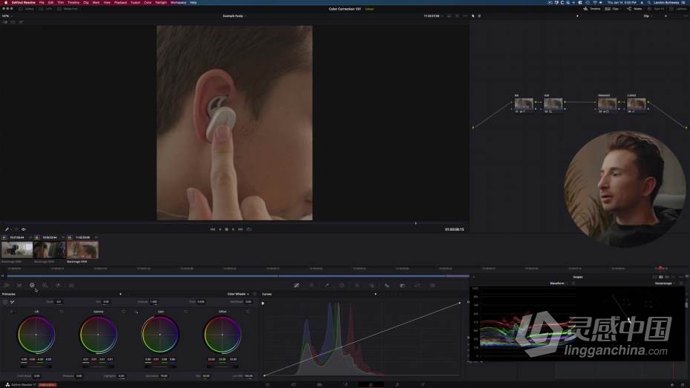The width and height of the screenshot is (690, 388).
Task: Open the viewer zoom 167% dropdown
Action: click(x=6, y=16)
